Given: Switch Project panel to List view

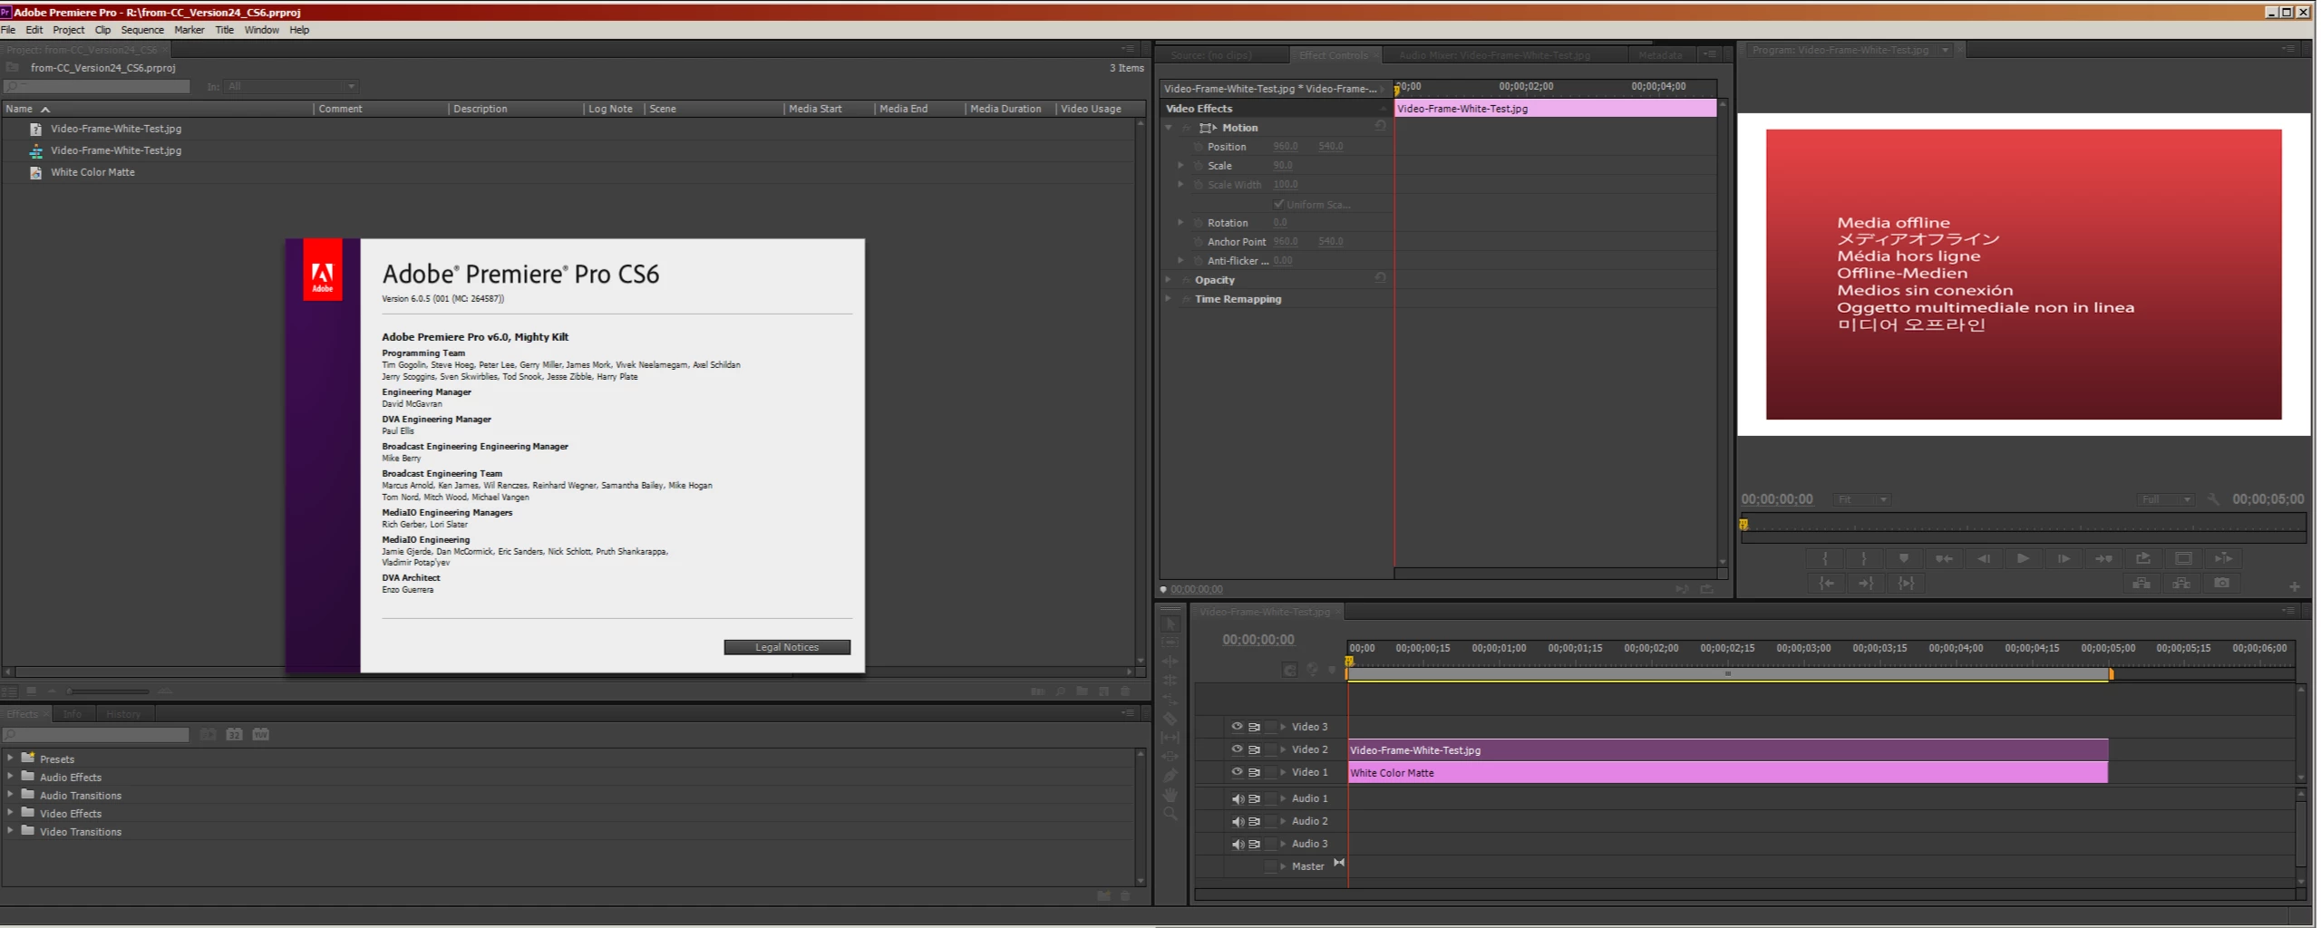Looking at the screenshot, I should (10, 691).
